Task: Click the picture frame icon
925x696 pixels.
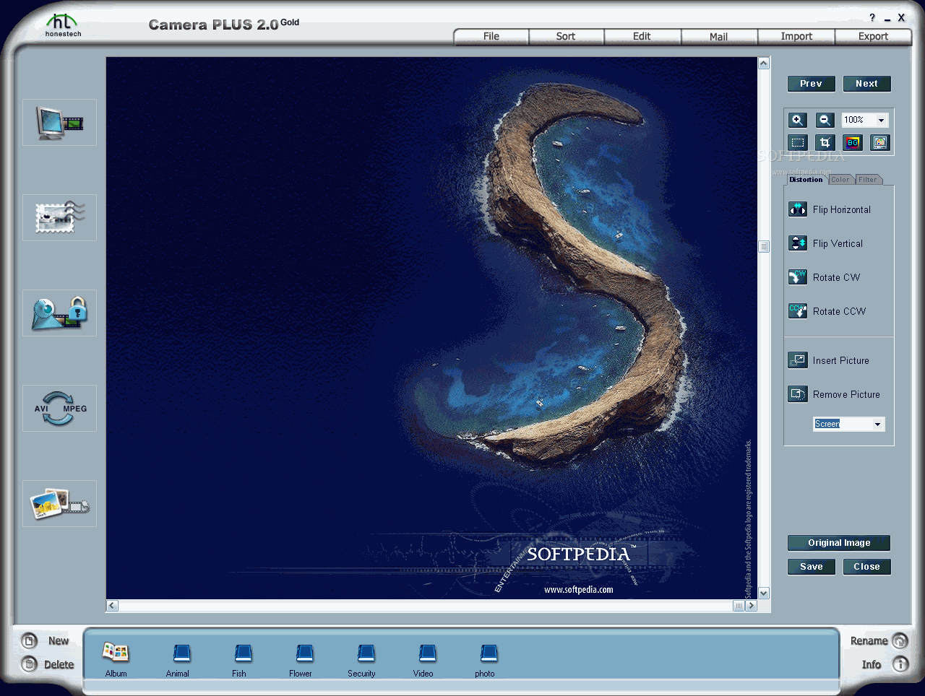Action: (880, 143)
